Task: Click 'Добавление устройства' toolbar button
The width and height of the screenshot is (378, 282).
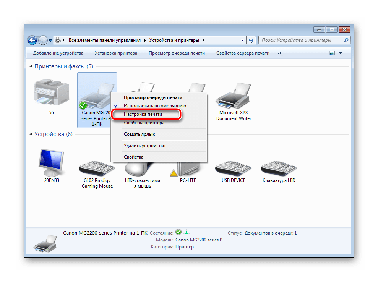Action: coord(58,53)
